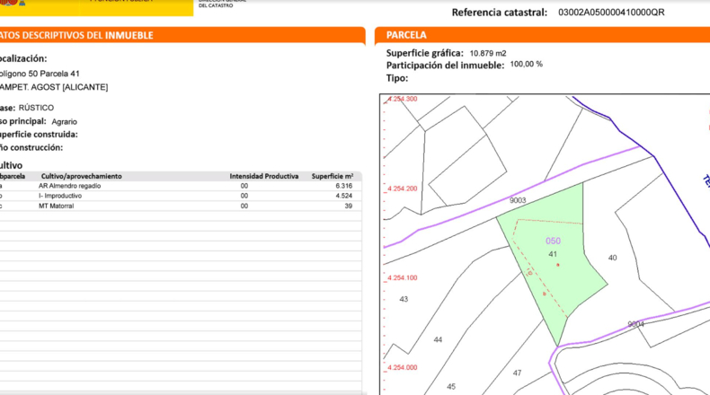The width and height of the screenshot is (710, 395).
Task: Click the main use value Agrario
Action: tap(65, 122)
